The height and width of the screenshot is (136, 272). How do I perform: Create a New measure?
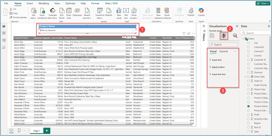(x=159, y=14)
